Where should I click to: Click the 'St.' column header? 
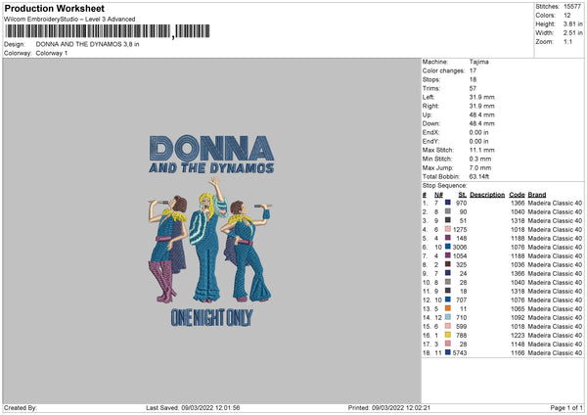tap(463, 195)
